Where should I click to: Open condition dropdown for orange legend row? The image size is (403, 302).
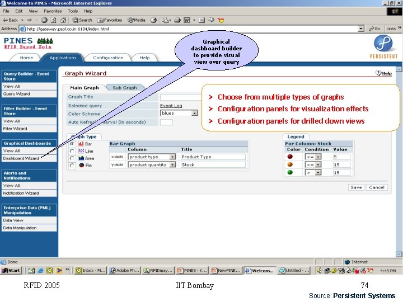(318, 164)
